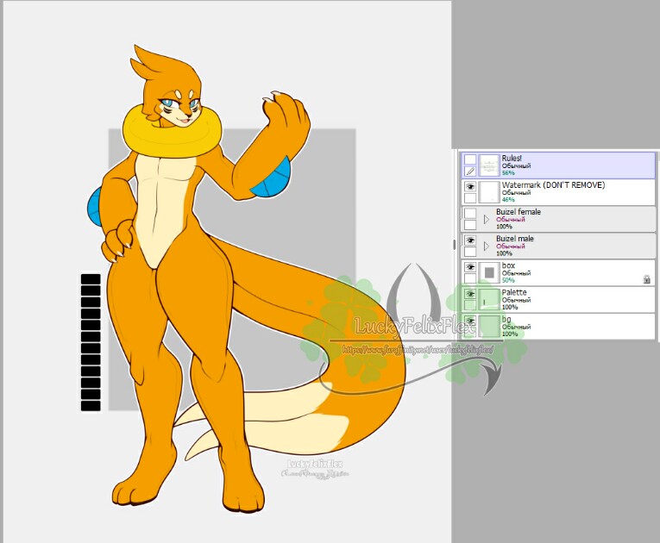
Task: Select layer name 'Palette'
Action: click(514, 292)
